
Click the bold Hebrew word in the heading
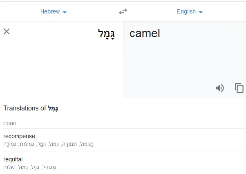click(53, 108)
